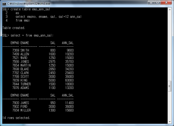Viewport: 174px width, 126px height.
Task: Click employee number 7369
Action: (x=16, y=50)
